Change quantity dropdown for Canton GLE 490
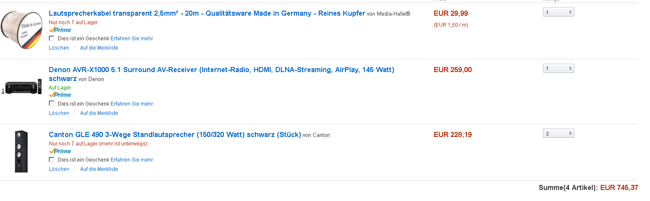The height and width of the screenshot is (201, 650). tap(558, 134)
